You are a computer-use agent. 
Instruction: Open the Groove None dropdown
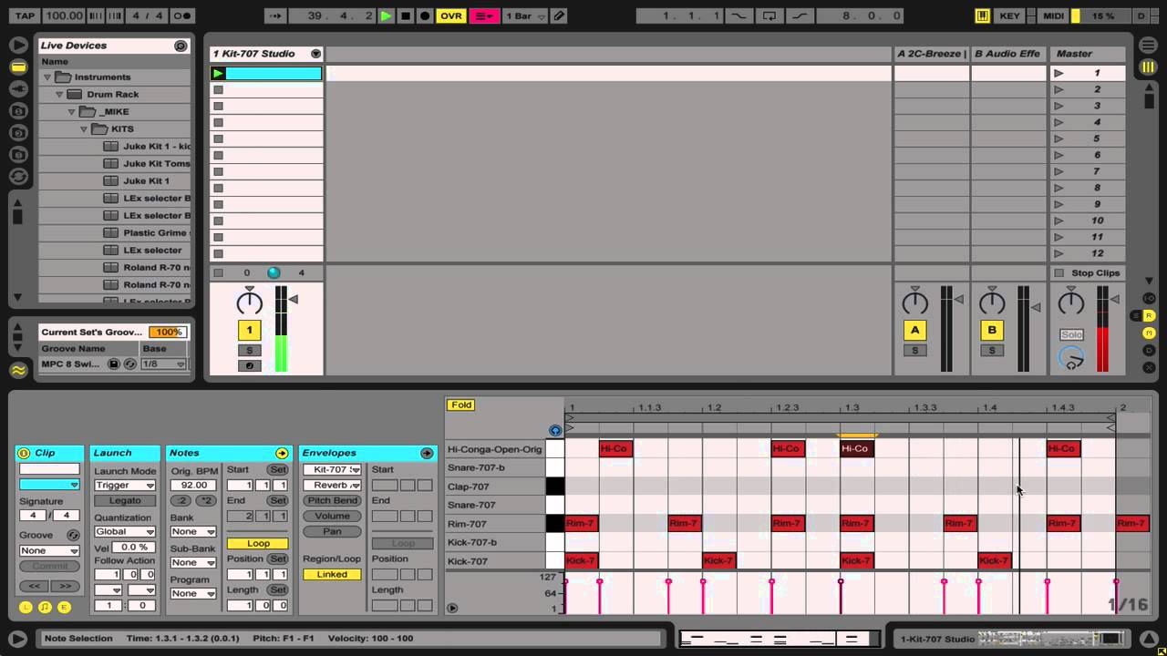coord(49,551)
